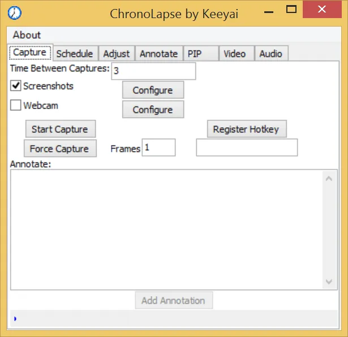This screenshot has width=348, height=337.
Task: Click Configure button next to Screenshots
Action: (x=152, y=90)
